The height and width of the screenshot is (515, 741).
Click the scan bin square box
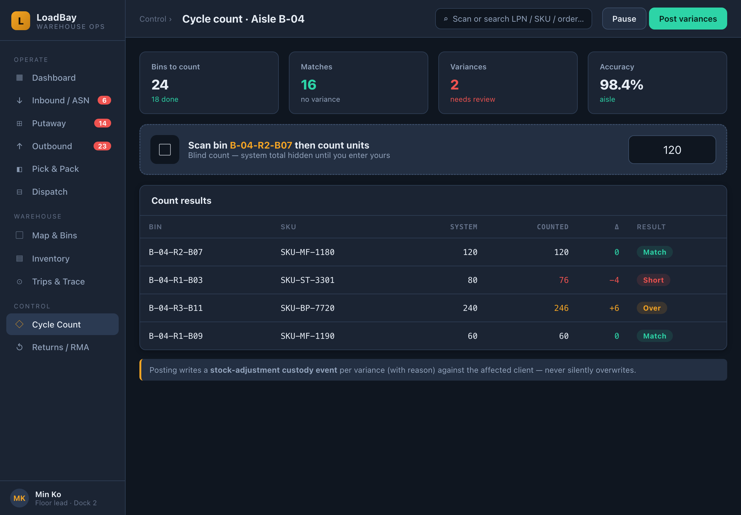coord(165,149)
